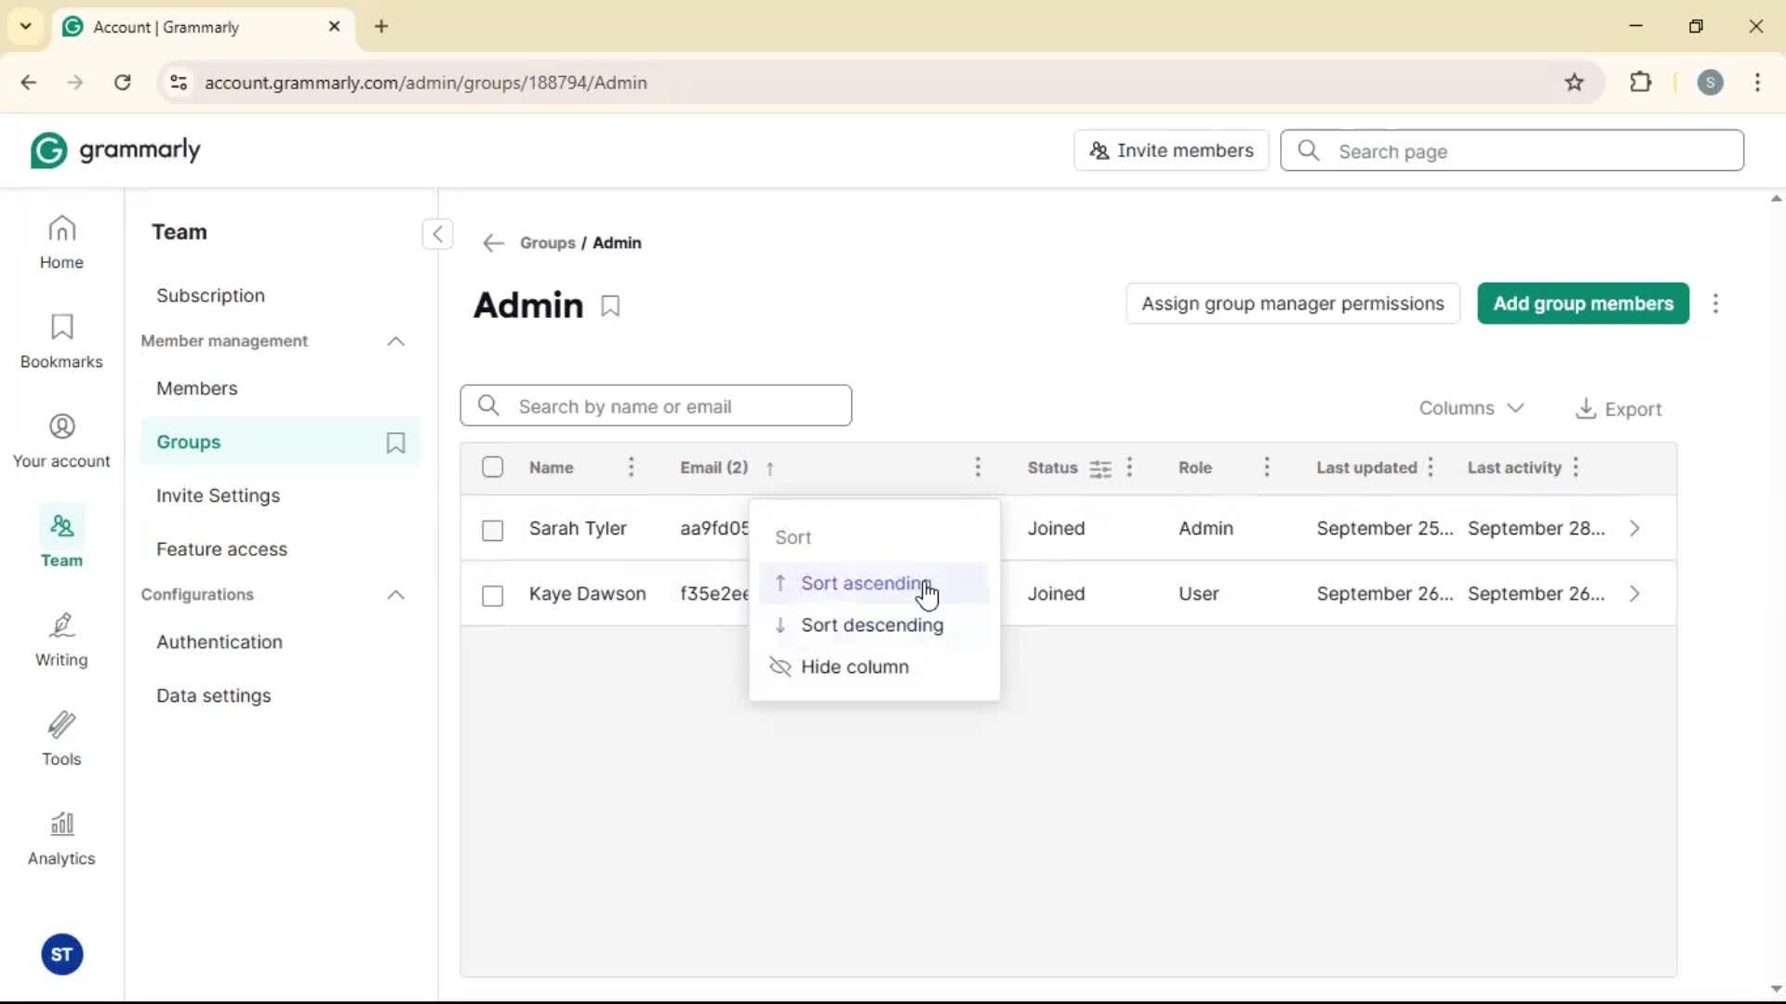Open the kebab menu beside Add group members
The image size is (1786, 1004).
click(x=1715, y=304)
